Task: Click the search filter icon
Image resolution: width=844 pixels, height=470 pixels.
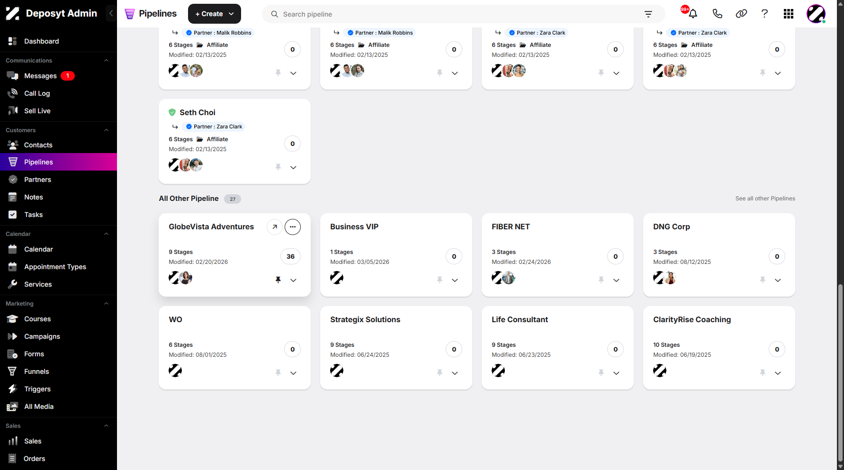Action: (x=648, y=14)
